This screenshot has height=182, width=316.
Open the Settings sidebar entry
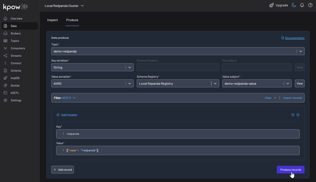coord(17,100)
